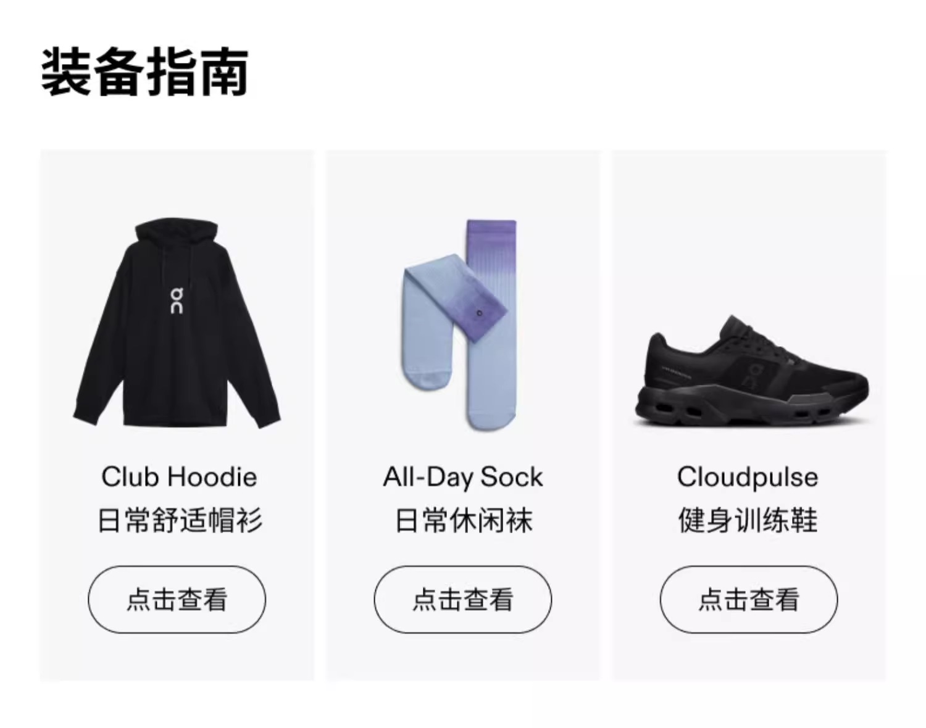Click 点击查看 button under Cloudpulse
The image size is (926, 728).
pos(749,599)
